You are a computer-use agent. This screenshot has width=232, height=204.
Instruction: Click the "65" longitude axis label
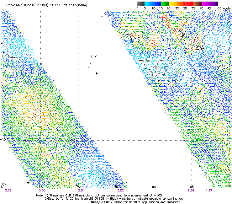40,187
